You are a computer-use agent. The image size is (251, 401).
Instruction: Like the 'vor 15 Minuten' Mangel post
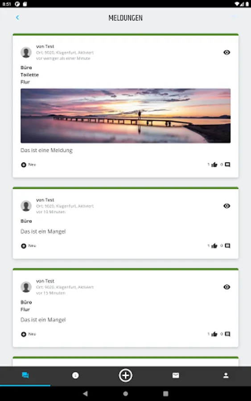pos(214,334)
